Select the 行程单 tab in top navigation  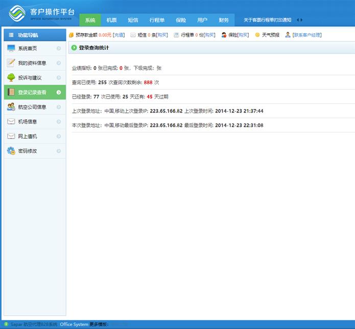click(x=157, y=20)
